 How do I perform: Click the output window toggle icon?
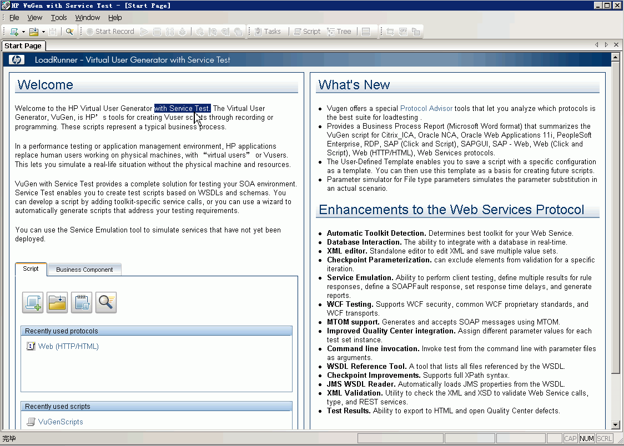click(366, 32)
